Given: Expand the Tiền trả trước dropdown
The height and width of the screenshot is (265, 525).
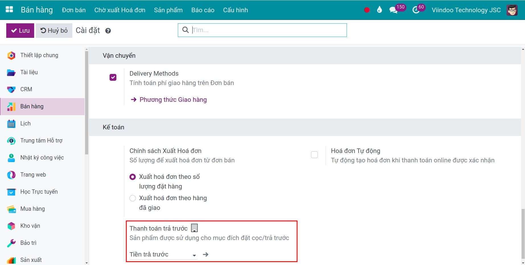Looking at the screenshot, I should (194, 255).
